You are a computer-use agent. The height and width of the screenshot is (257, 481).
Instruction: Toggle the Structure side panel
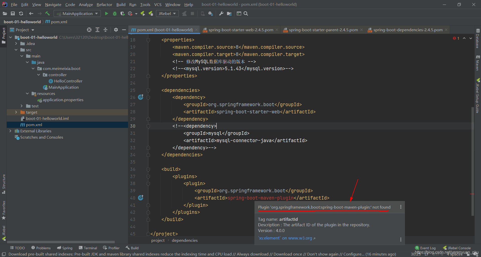pos(4,184)
